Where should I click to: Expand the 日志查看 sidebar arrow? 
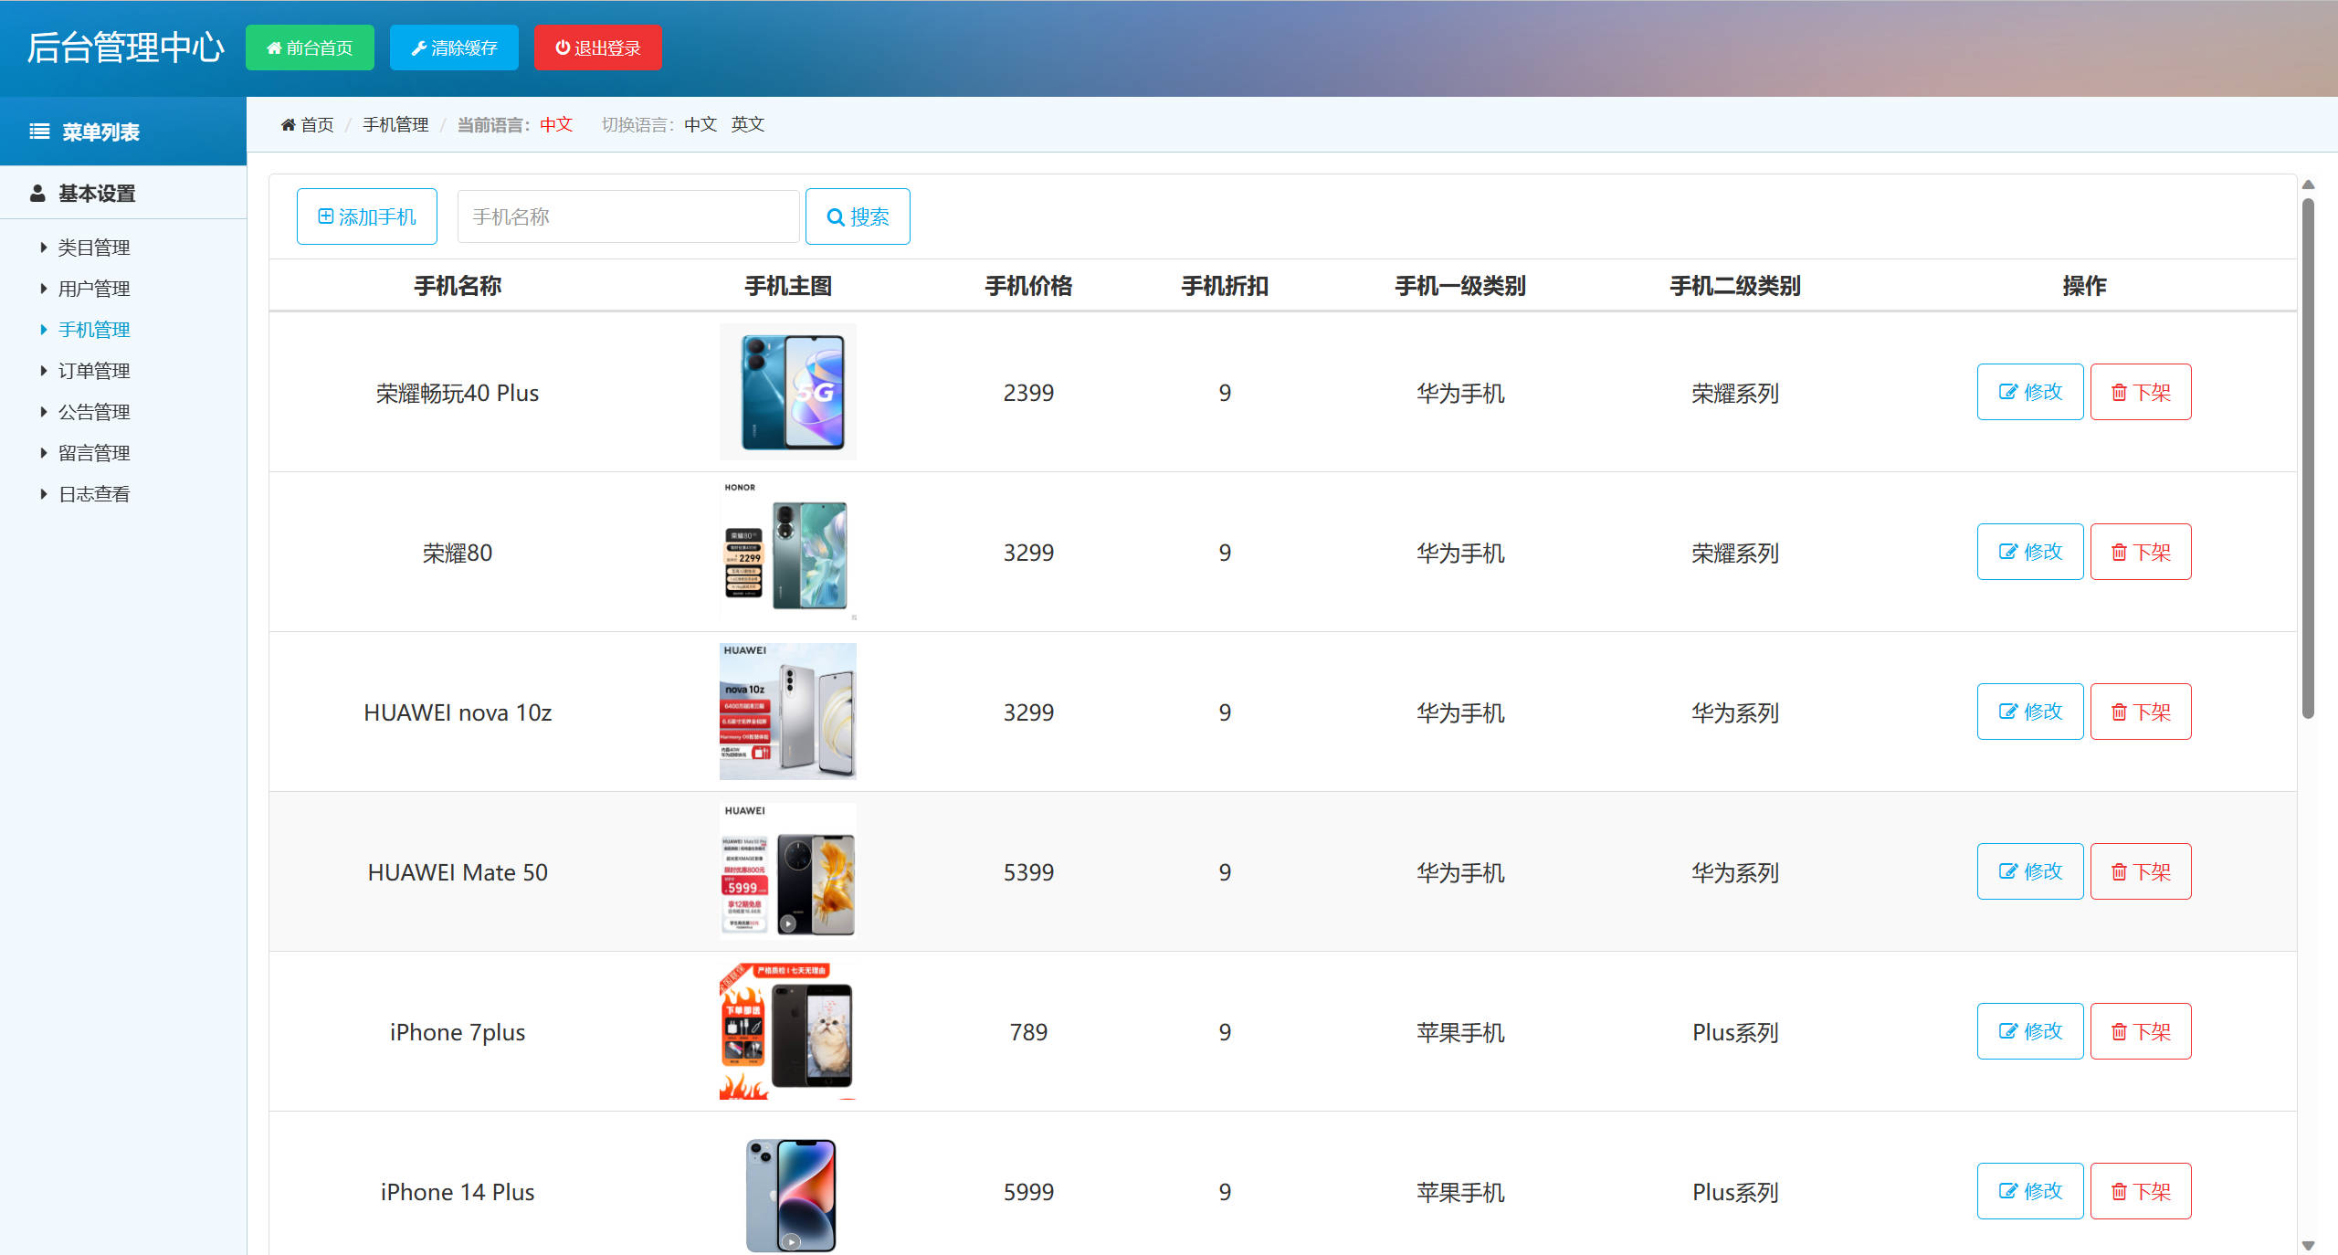pos(44,493)
